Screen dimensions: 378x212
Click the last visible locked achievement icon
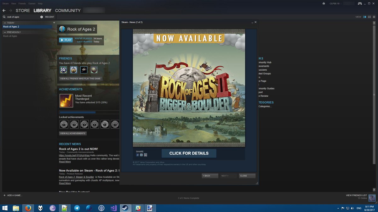[x=115, y=124]
